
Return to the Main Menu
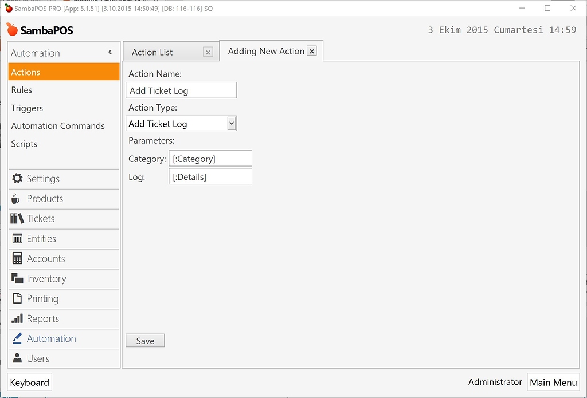coord(553,382)
